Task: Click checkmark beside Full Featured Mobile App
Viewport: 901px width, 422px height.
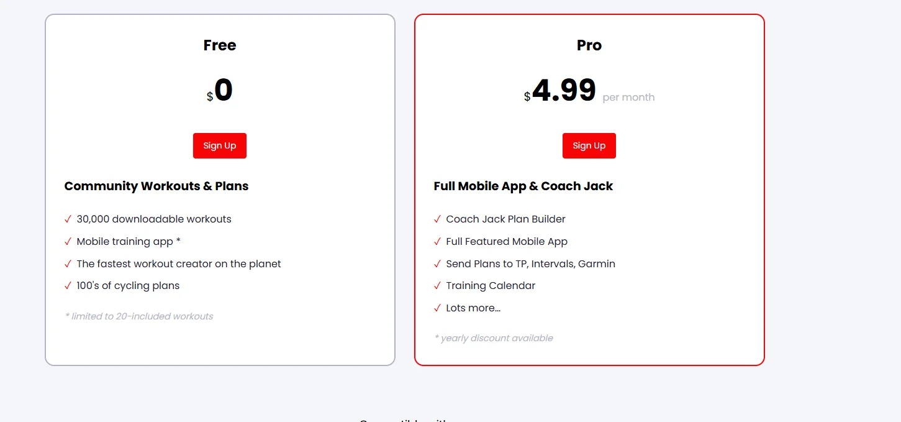Action: coord(438,242)
